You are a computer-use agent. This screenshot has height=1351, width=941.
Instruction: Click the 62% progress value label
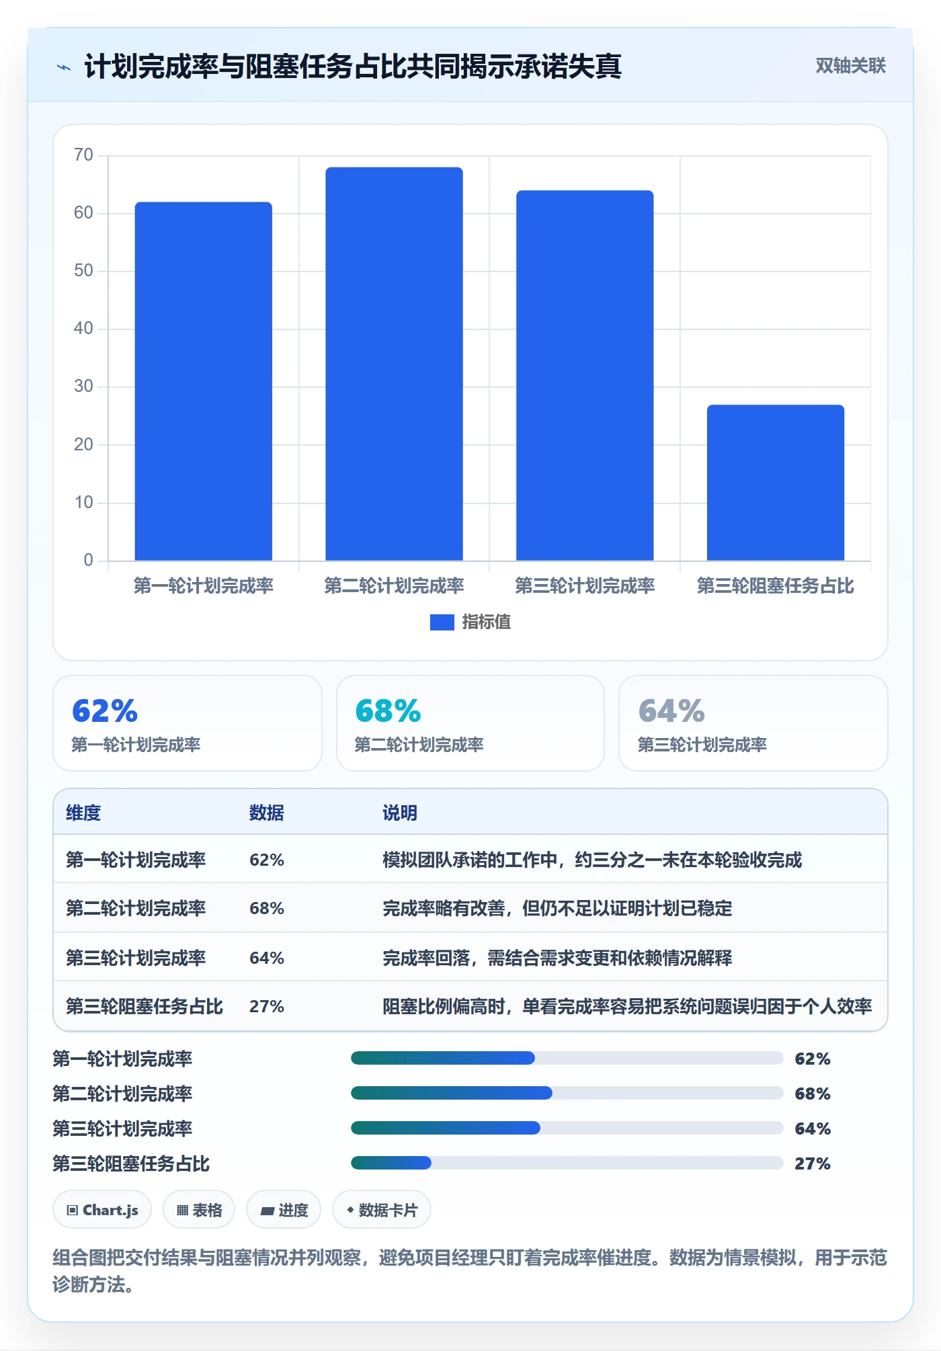coord(813,1059)
